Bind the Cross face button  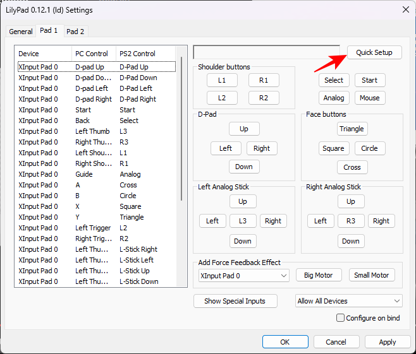352,167
